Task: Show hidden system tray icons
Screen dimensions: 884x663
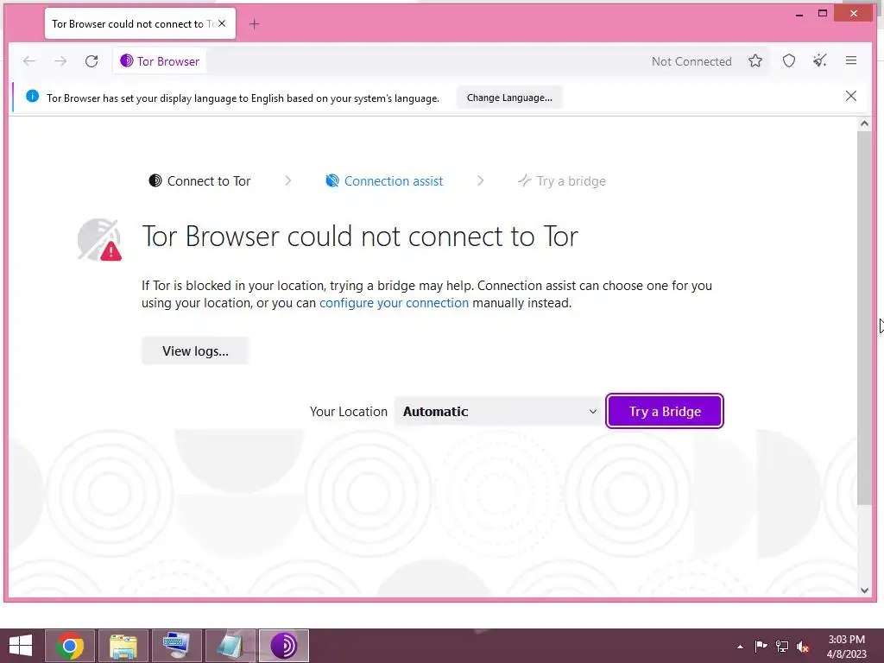Action: point(740,647)
